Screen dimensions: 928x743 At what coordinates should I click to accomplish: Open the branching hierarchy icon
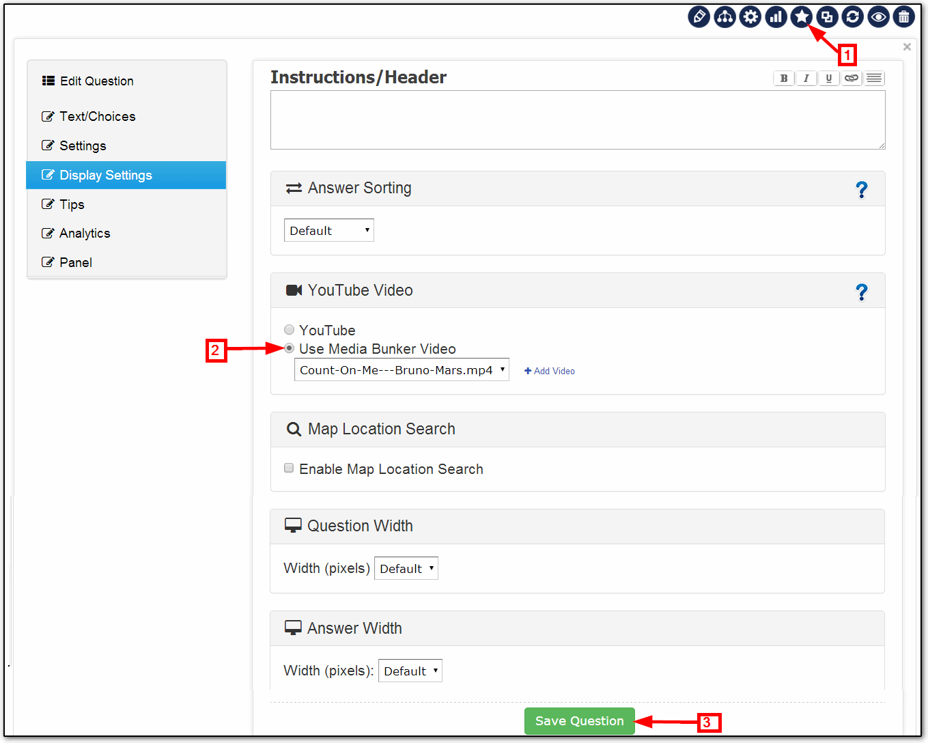725,16
